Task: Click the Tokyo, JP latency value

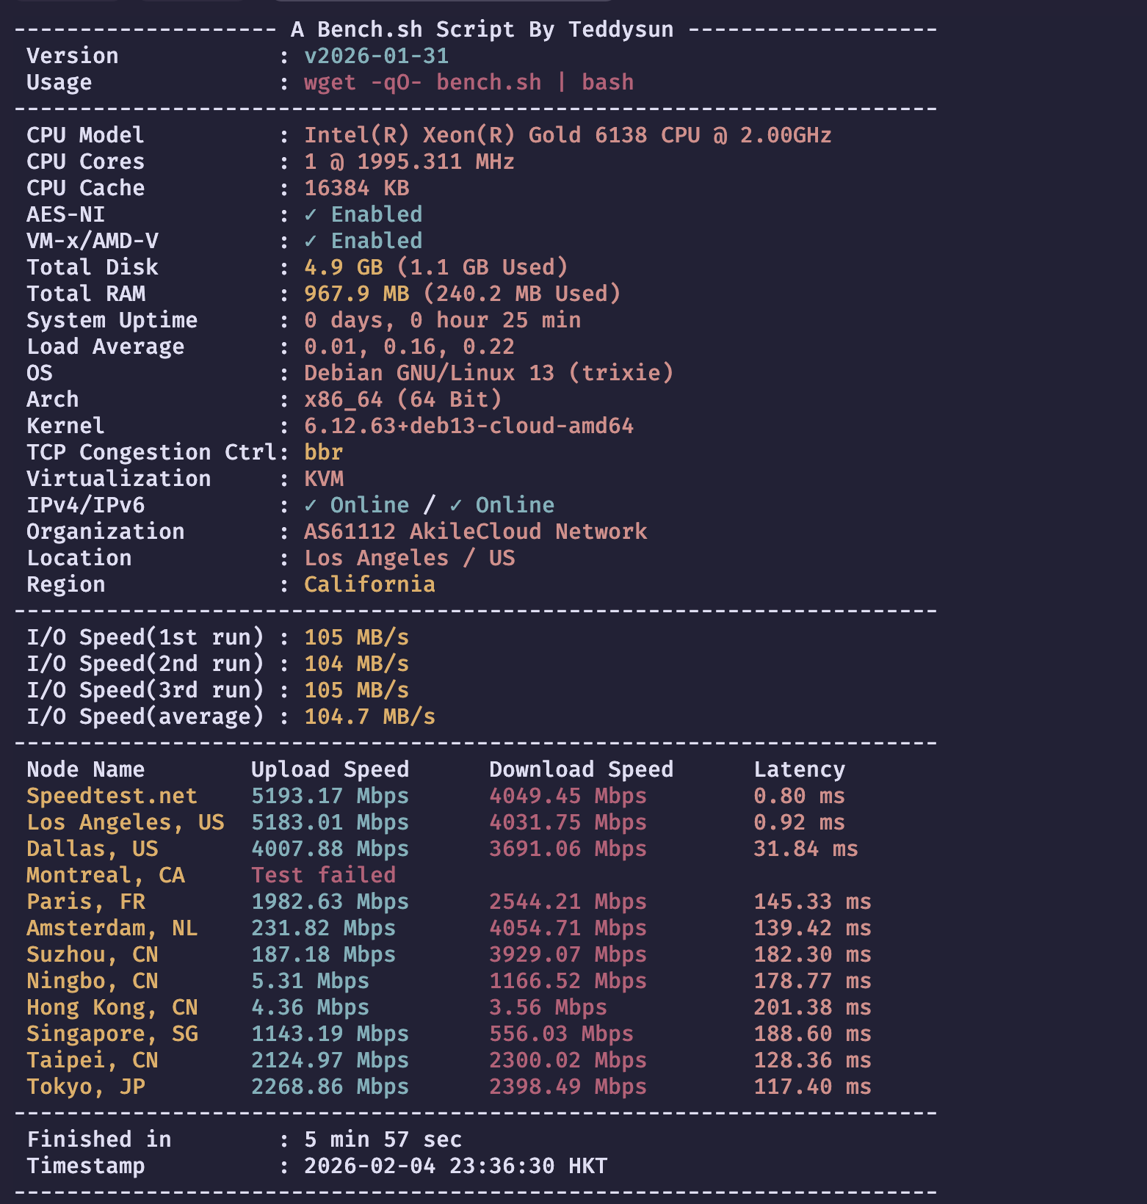Action: pos(813,1087)
